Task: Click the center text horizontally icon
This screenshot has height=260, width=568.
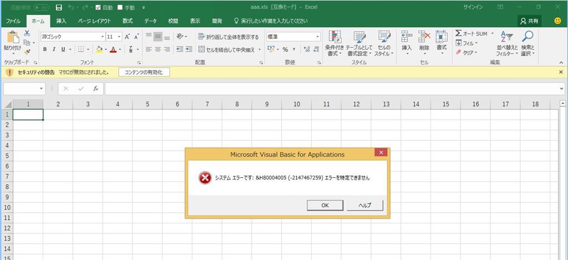Action: tap(158, 49)
